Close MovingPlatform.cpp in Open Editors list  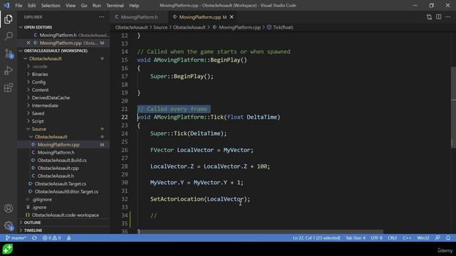click(28, 43)
